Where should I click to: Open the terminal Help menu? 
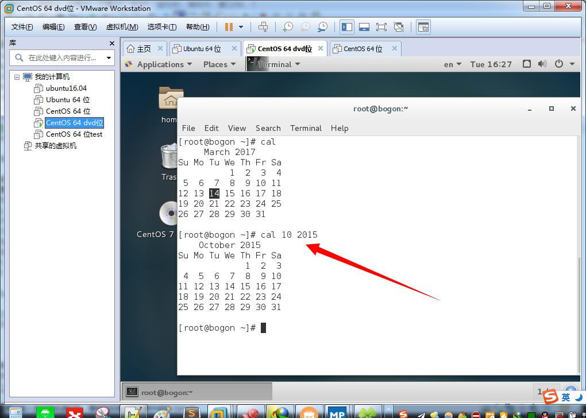coord(340,128)
